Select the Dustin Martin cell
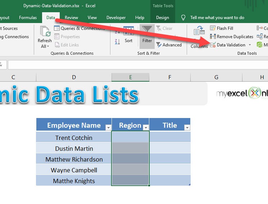This screenshot has width=268, height=204. click(x=74, y=148)
